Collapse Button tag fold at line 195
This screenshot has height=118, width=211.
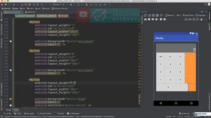coord(15,22)
